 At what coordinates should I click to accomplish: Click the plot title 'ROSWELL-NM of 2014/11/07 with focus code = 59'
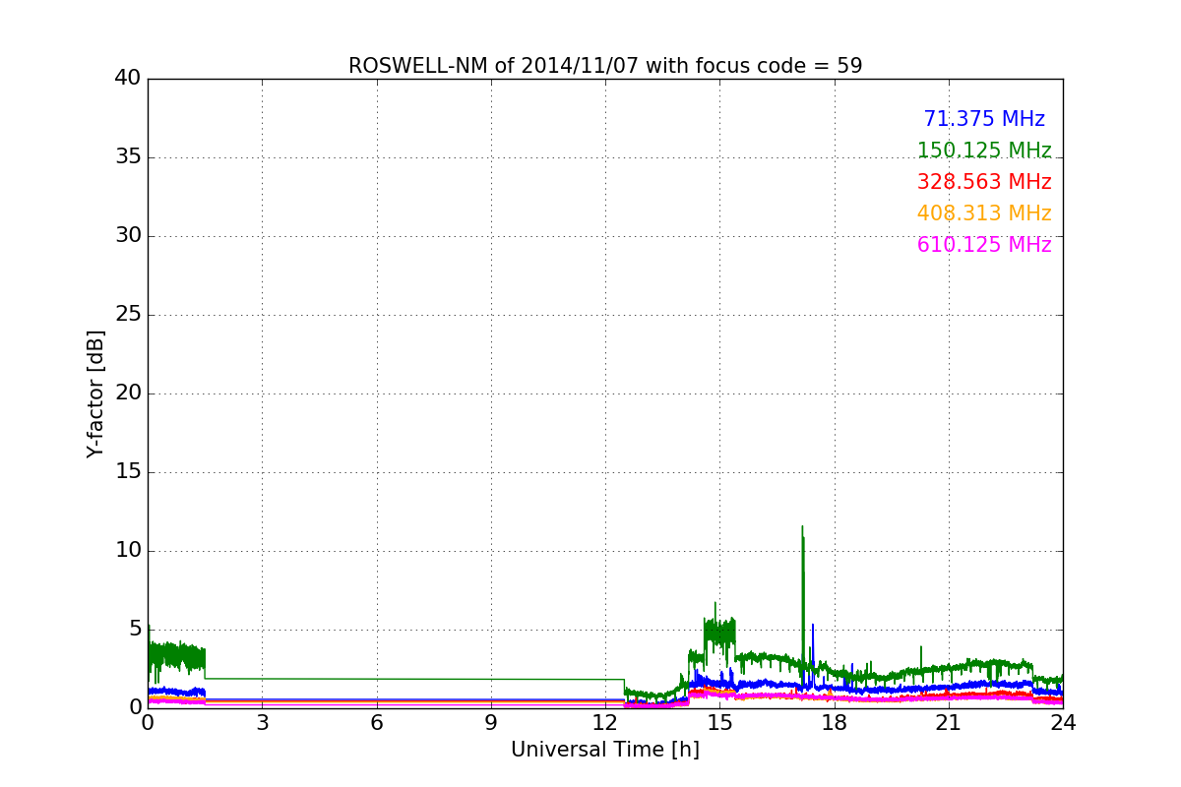605,66
